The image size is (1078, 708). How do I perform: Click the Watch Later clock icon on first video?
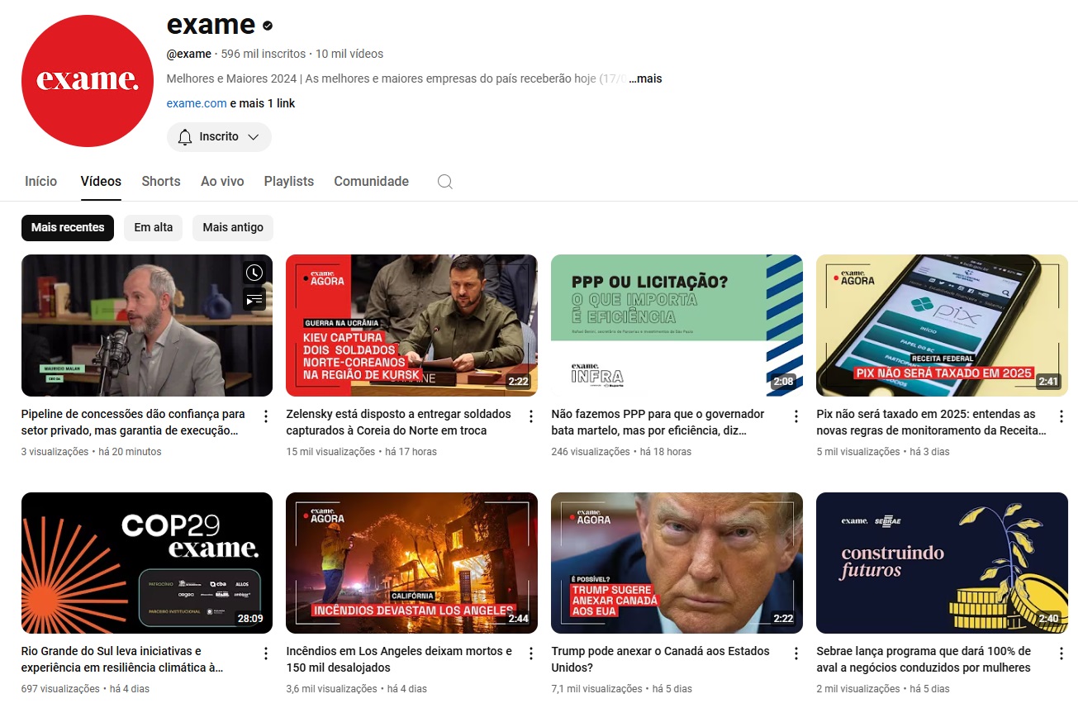(254, 273)
